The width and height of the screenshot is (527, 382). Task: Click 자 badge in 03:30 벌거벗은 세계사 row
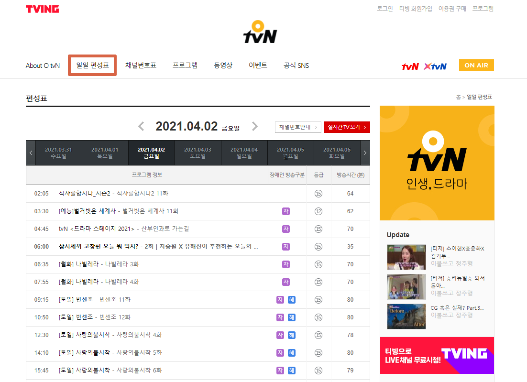(285, 211)
